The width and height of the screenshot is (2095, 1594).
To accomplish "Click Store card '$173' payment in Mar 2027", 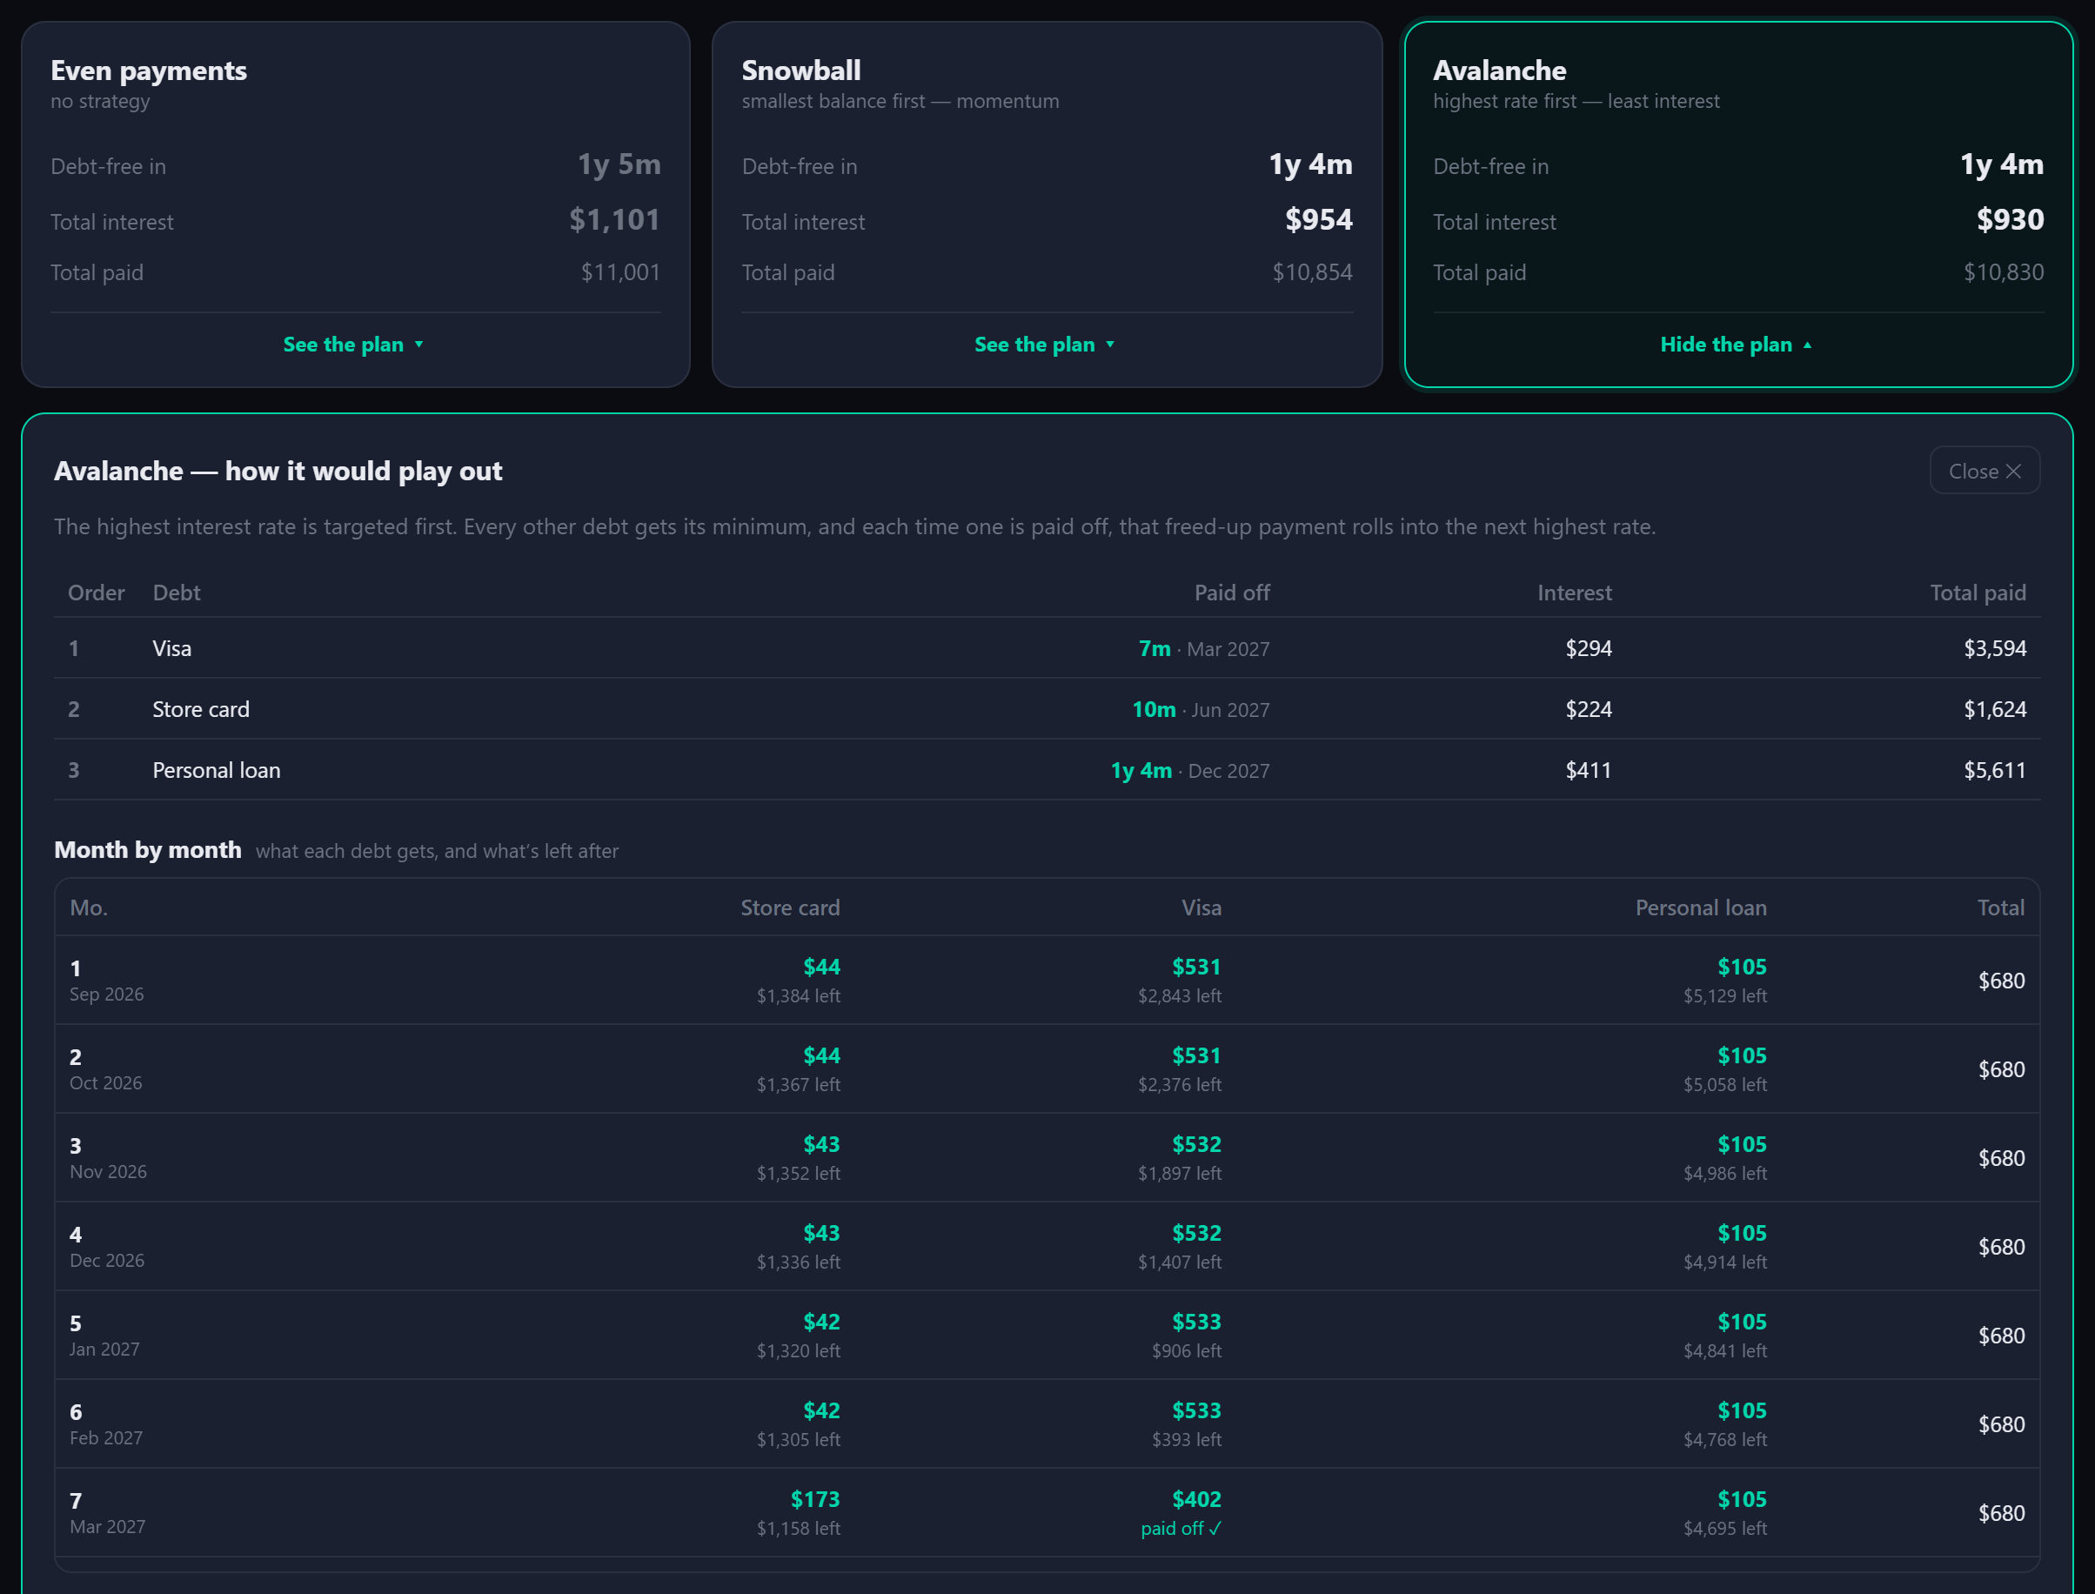I will coord(815,1499).
